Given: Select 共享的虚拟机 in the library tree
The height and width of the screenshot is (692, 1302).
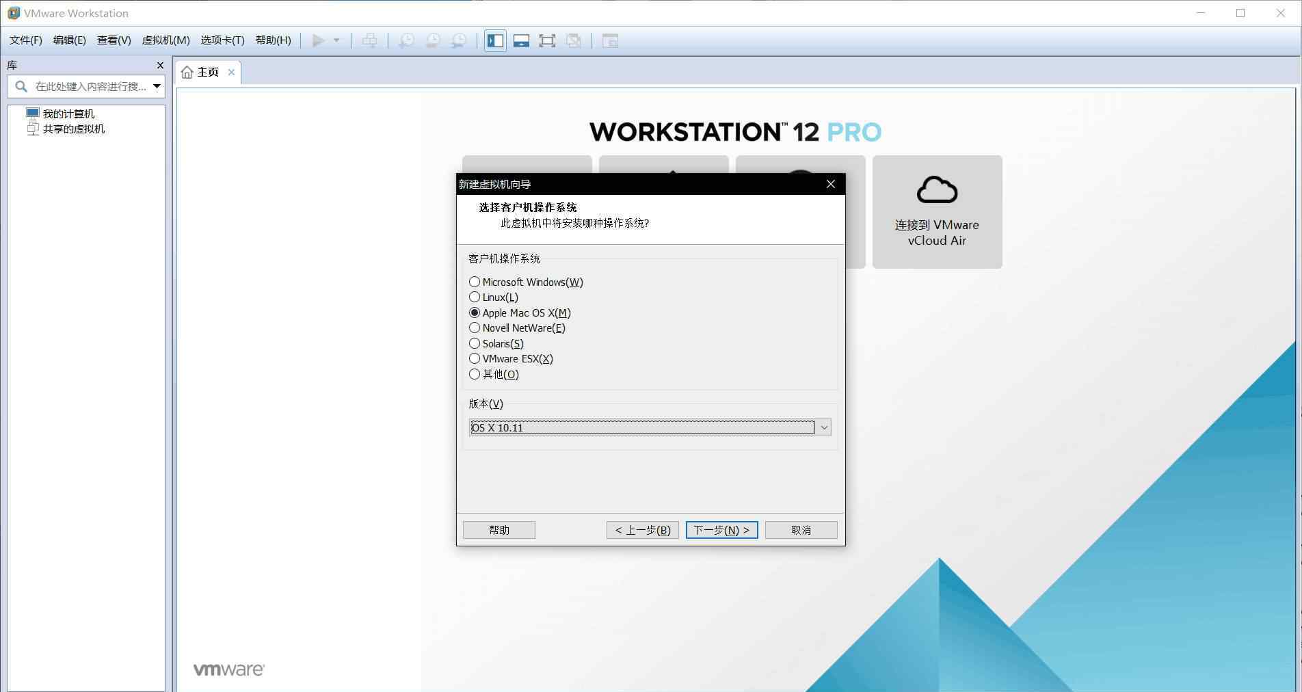Looking at the screenshot, I should pyautogui.click(x=73, y=129).
